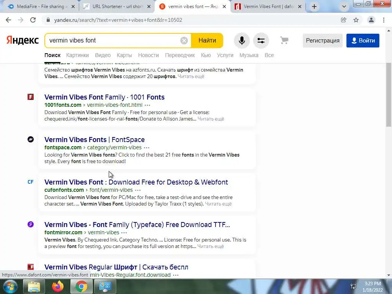Open a new browser tab with plus icon

(314, 7)
